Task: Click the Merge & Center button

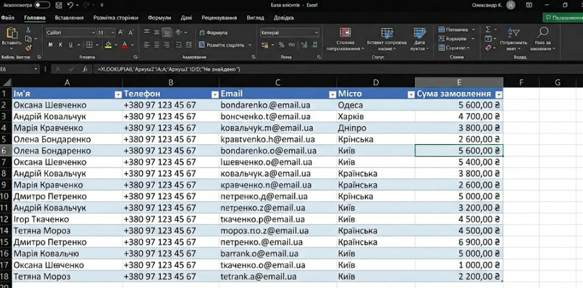Action: [225, 45]
